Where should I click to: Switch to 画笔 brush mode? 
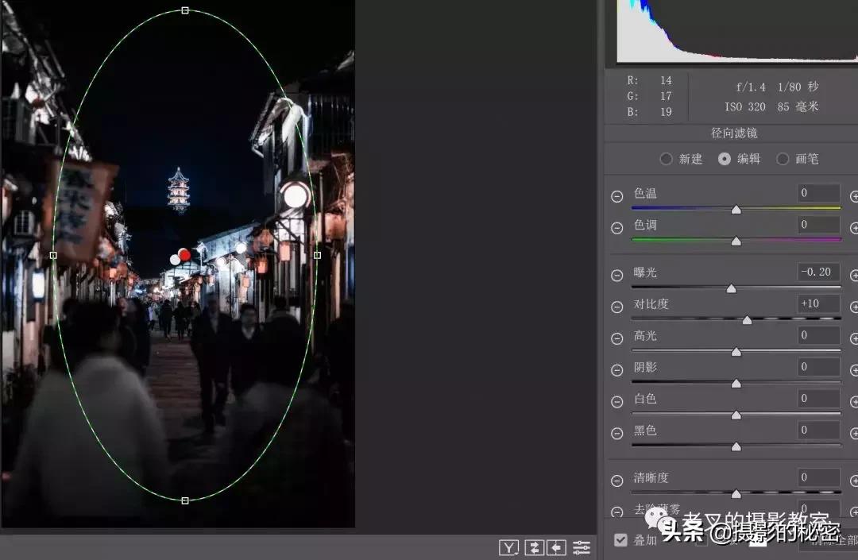click(783, 159)
